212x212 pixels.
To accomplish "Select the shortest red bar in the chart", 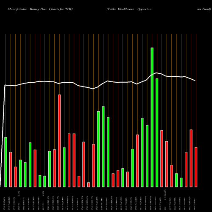I will pyautogui.click(x=89, y=185).
